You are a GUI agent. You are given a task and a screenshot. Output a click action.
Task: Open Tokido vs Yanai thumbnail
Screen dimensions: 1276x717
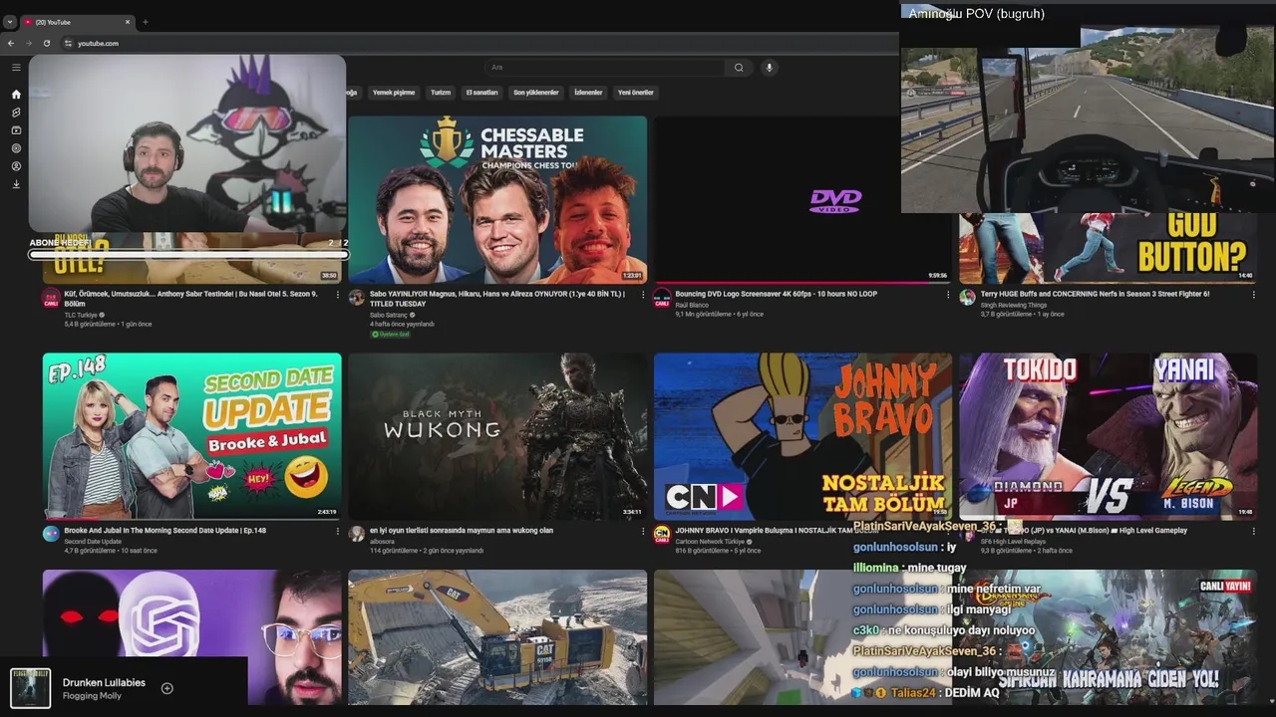(1108, 436)
